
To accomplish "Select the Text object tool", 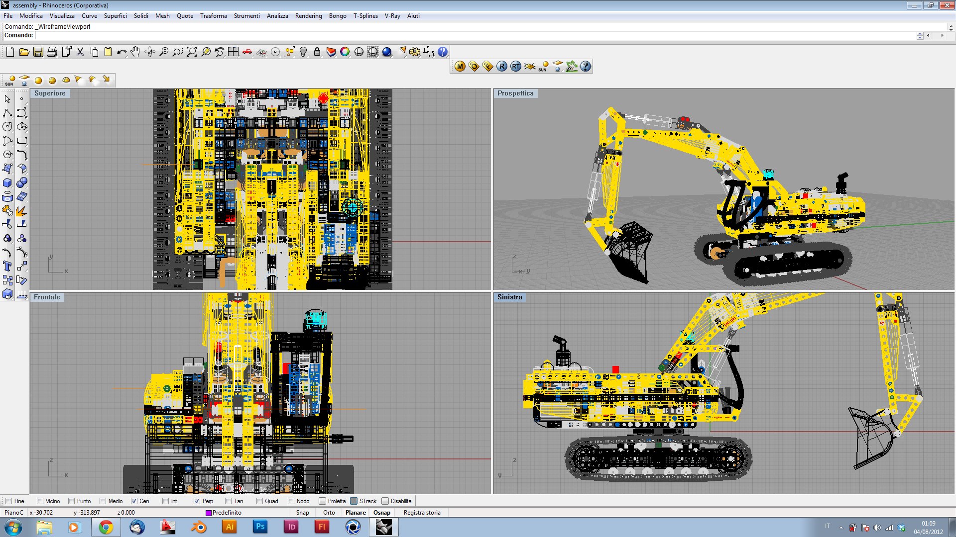I will (x=7, y=267).
